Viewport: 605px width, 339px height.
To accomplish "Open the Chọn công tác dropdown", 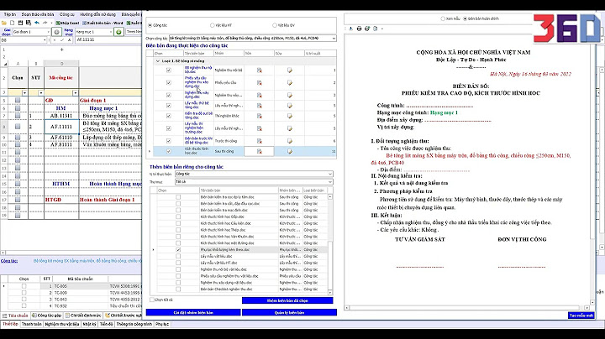I will click(x=334, y=38).
